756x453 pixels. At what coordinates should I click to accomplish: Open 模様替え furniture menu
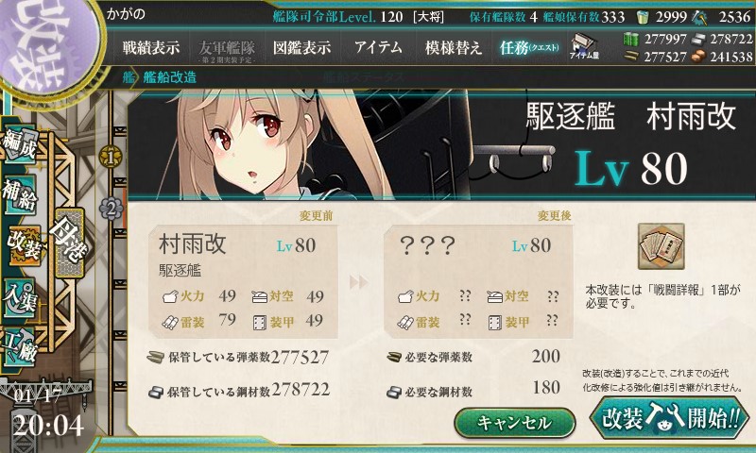pyautogui.click(x=454, y=47)
